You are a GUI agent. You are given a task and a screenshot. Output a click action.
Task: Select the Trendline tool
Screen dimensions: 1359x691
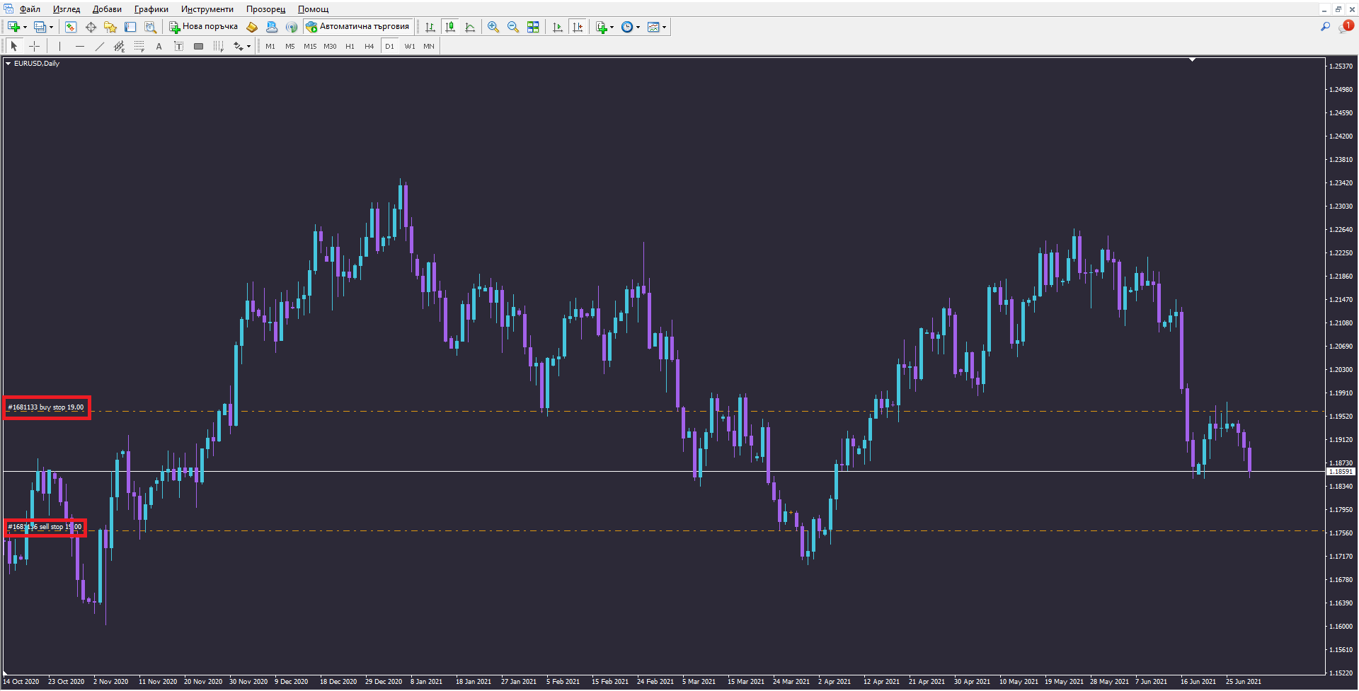99,46
